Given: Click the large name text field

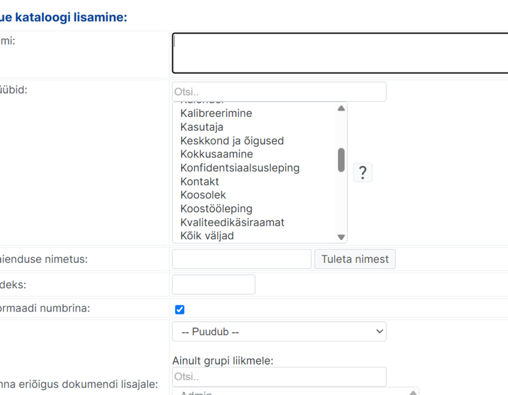Looking at the screenshot, I should 340,53.
